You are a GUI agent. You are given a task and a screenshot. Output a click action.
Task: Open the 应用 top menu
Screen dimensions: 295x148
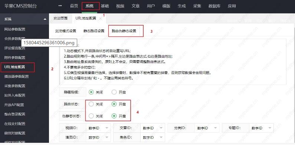[x=232, y=6]
